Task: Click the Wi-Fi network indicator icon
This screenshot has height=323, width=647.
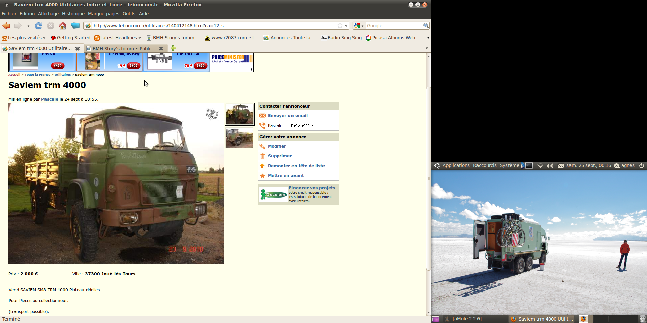Action: [x=540, y=166]
